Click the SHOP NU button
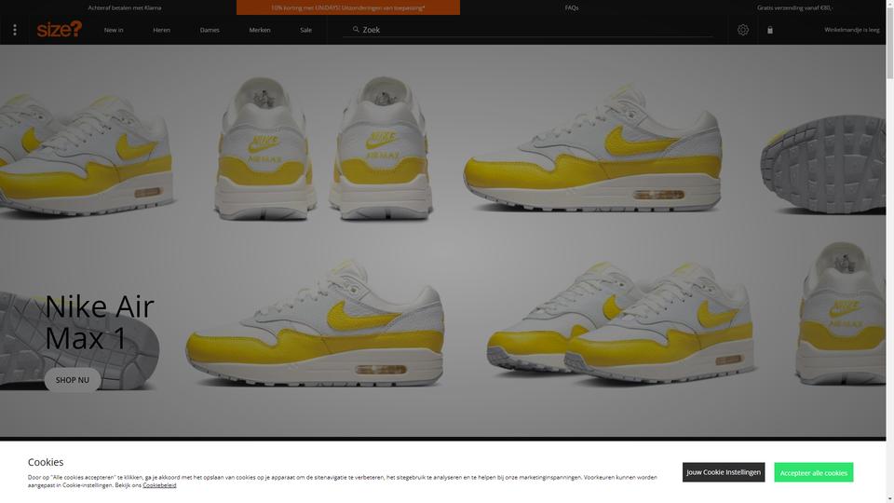 tap(73, 380)
